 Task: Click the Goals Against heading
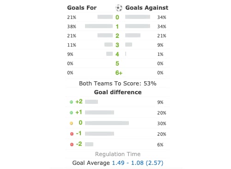coord(147,8)
